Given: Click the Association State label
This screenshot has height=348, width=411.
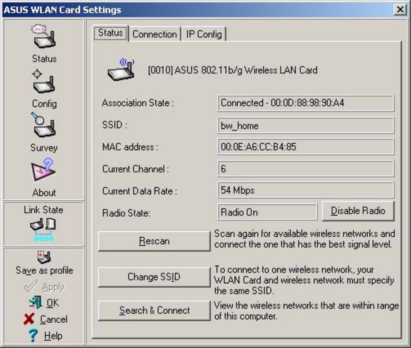Looking at the screenshot, I should (138, 103).
